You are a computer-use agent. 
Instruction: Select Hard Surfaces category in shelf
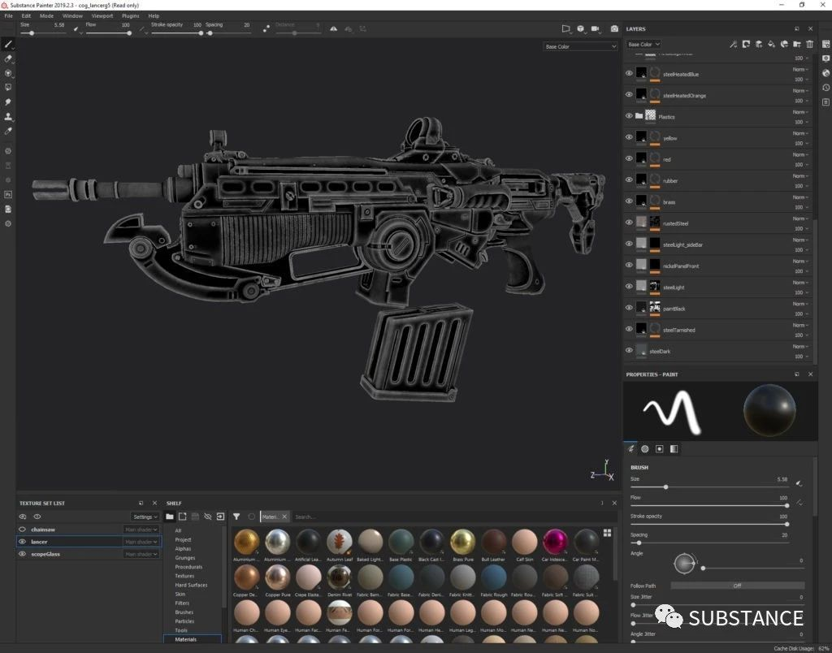point(191,585)
